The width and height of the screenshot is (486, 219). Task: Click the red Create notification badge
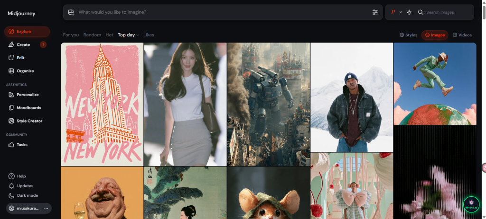(x=43, y=45)
